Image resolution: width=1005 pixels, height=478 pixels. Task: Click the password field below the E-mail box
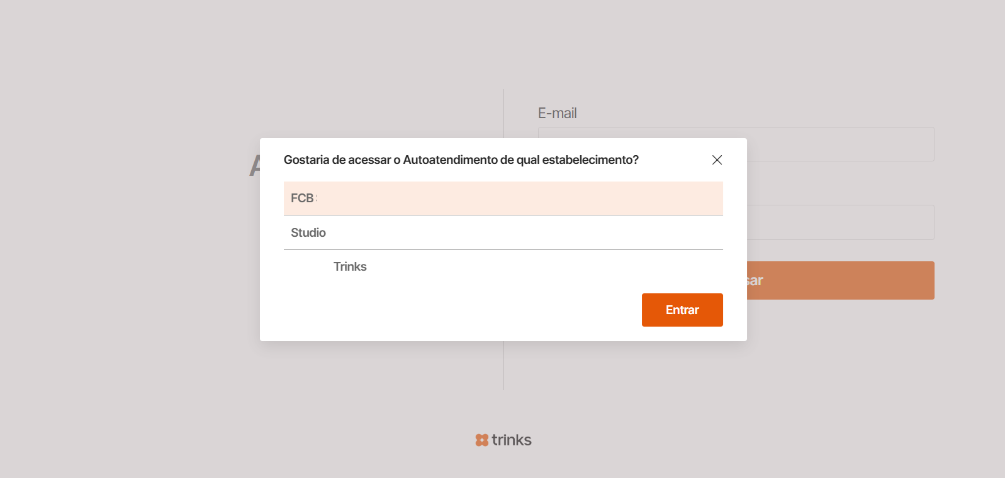click(837, 222)
